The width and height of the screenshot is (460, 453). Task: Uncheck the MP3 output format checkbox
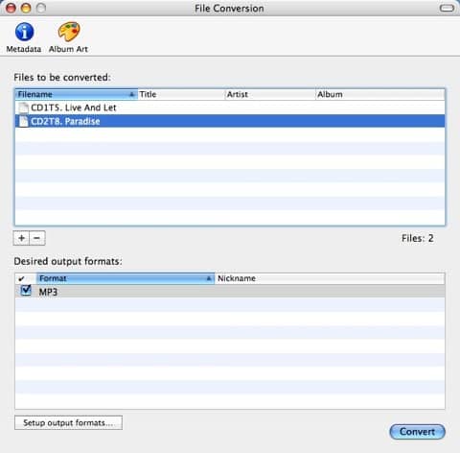click(x=26, y=291)
